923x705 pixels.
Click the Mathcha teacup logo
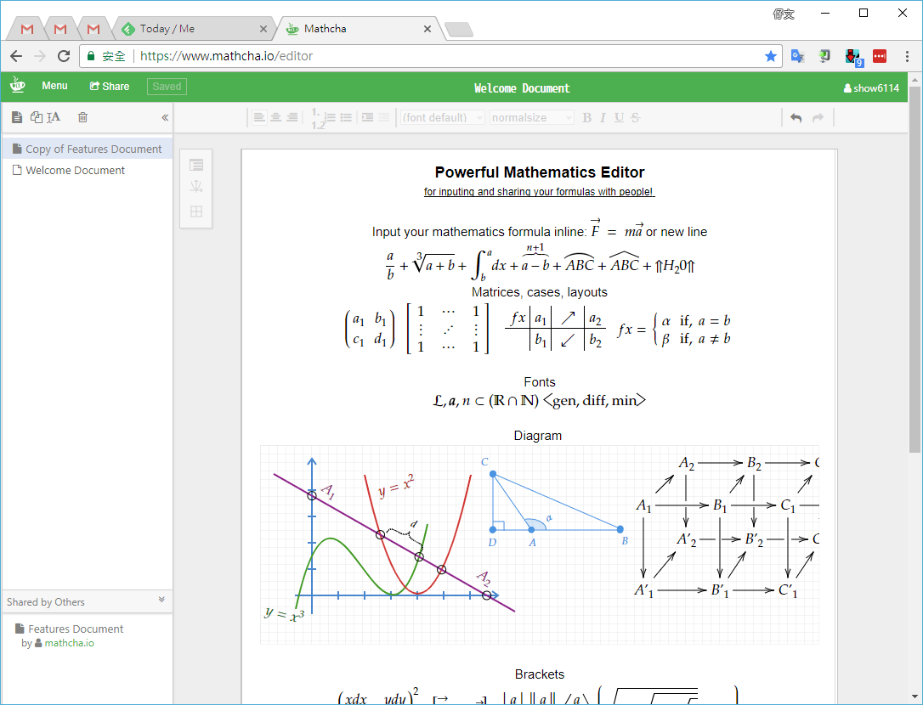pyautogui.click(x=17, y=86)
